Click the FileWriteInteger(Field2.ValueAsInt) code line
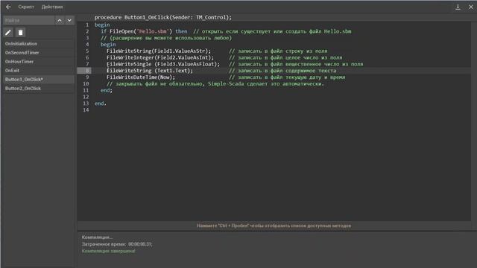 [160, 57]
